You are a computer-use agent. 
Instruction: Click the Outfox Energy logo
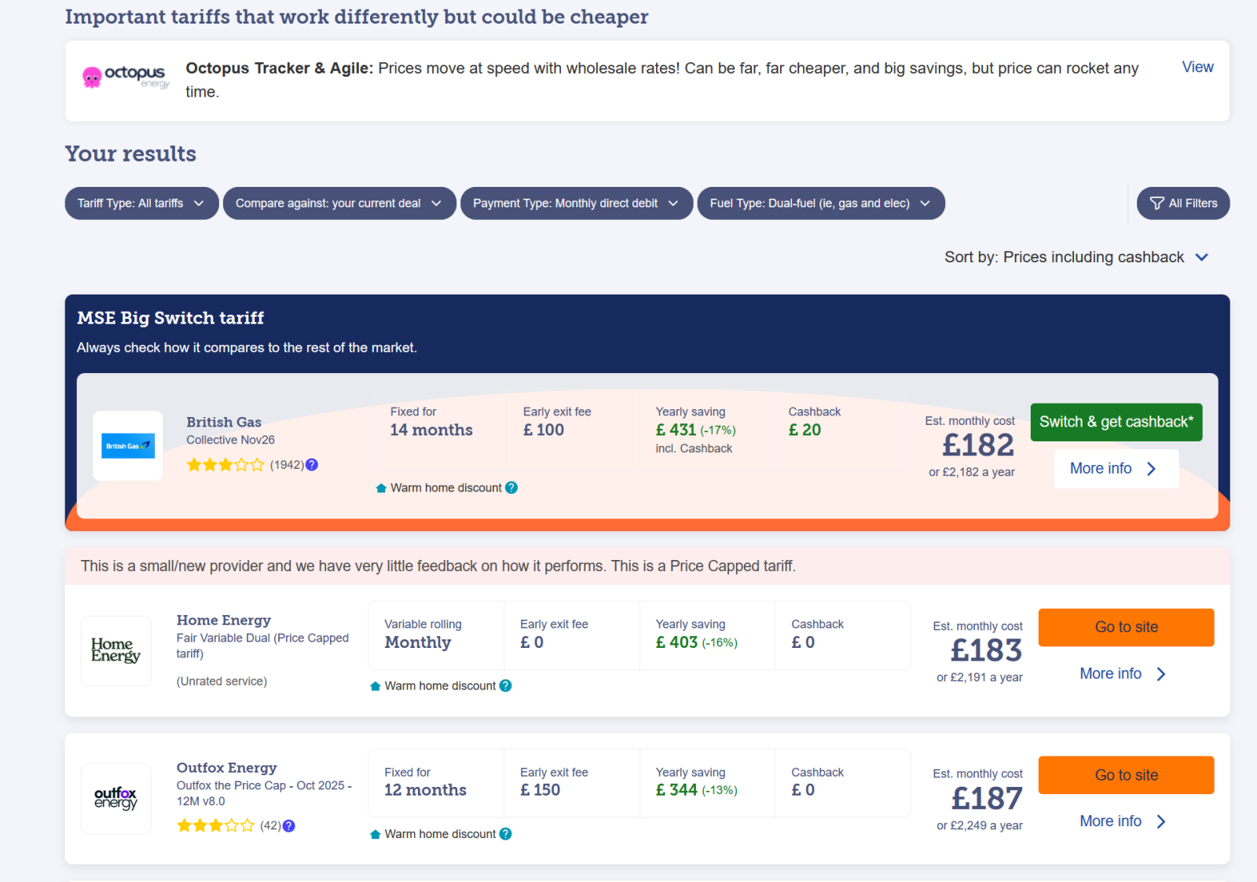coord(116,798)
